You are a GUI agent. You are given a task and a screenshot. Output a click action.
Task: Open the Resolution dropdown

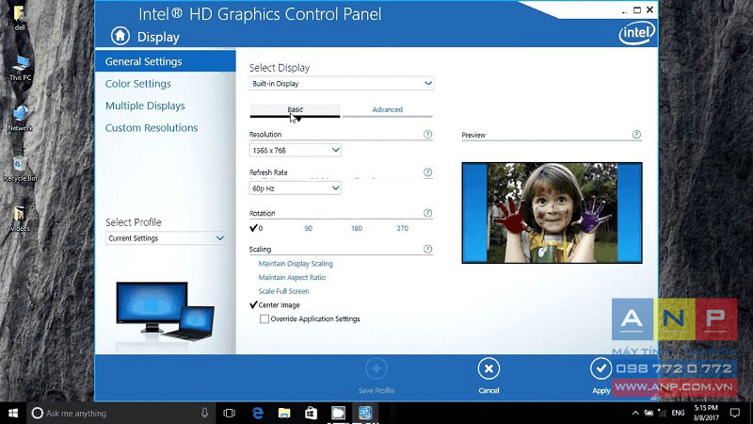[295, 150]
